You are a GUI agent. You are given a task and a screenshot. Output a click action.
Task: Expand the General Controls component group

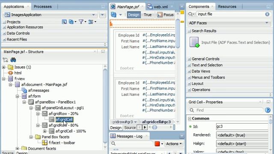pyautogui.click(x=189, y=59)
